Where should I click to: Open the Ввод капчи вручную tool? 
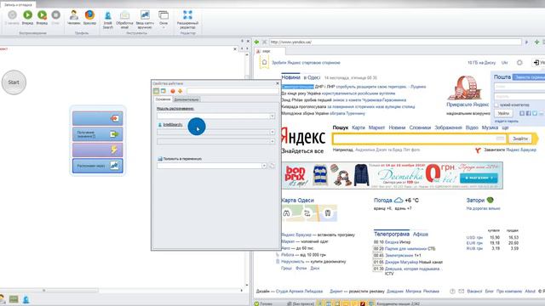click(x=145, y=20)
